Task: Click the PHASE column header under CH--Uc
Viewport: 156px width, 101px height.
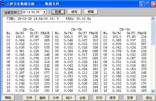Action: [142, 33]
